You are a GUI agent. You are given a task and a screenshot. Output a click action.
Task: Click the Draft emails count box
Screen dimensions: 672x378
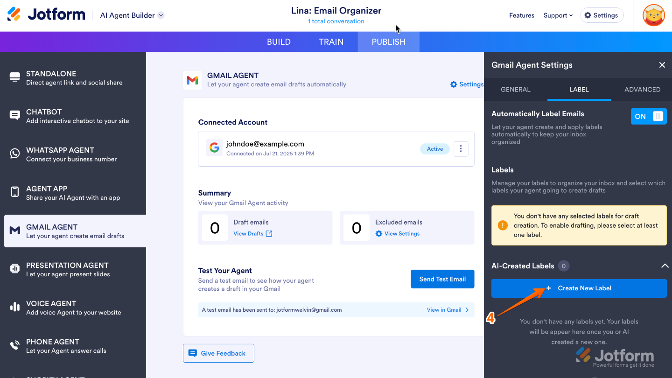[x=215, y=228]
